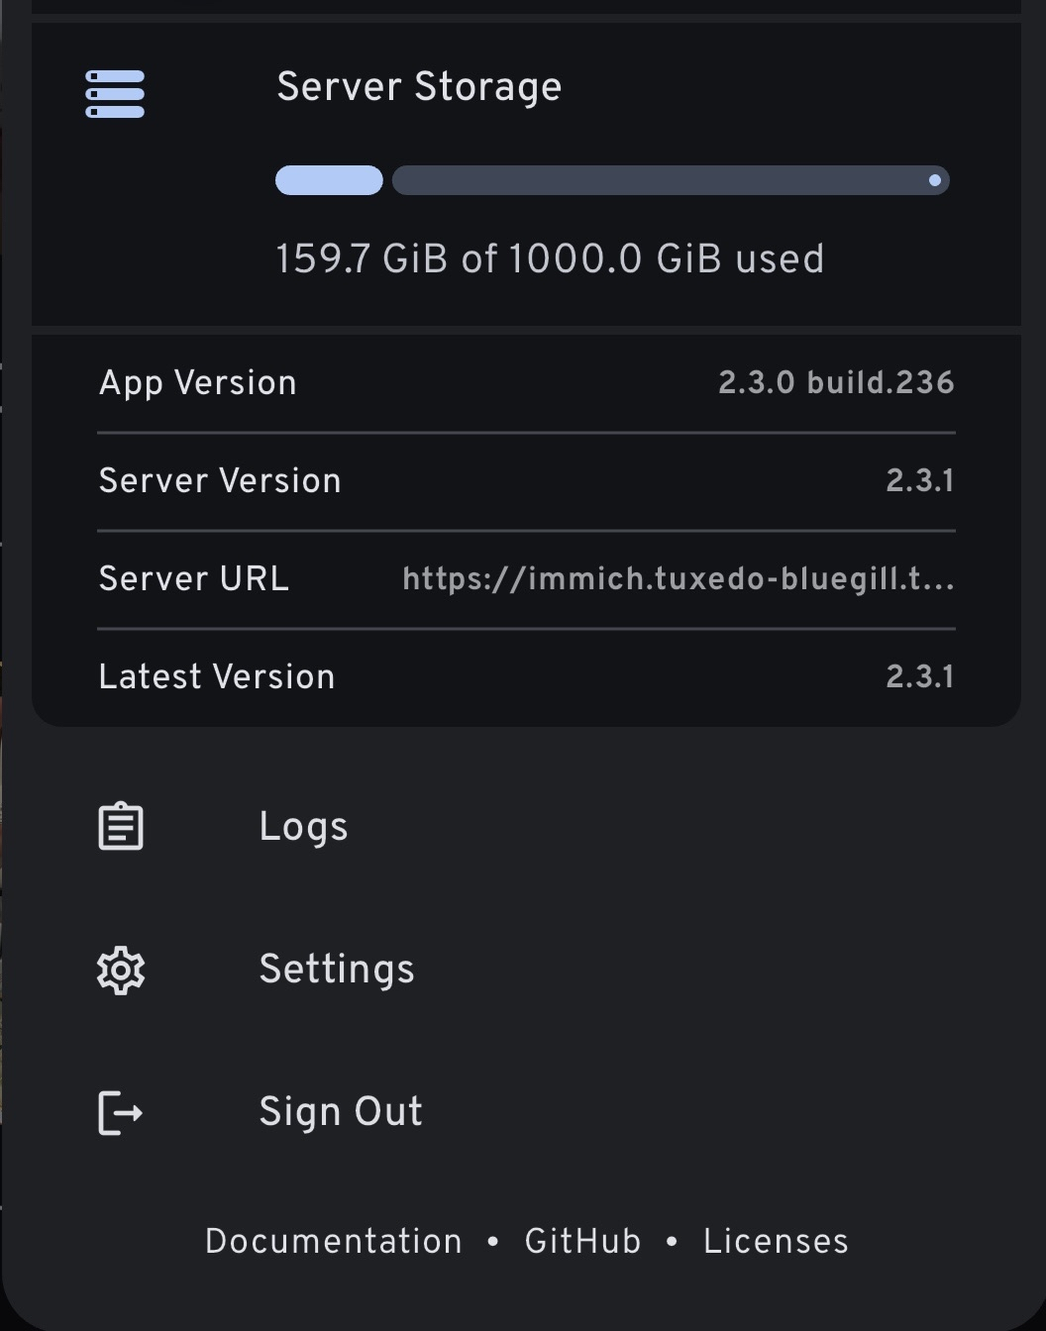Image resolution: width=1046 pixels, height=1331 pixels.
Task: Click the Server Storage heading
Action: coord(419,87)
